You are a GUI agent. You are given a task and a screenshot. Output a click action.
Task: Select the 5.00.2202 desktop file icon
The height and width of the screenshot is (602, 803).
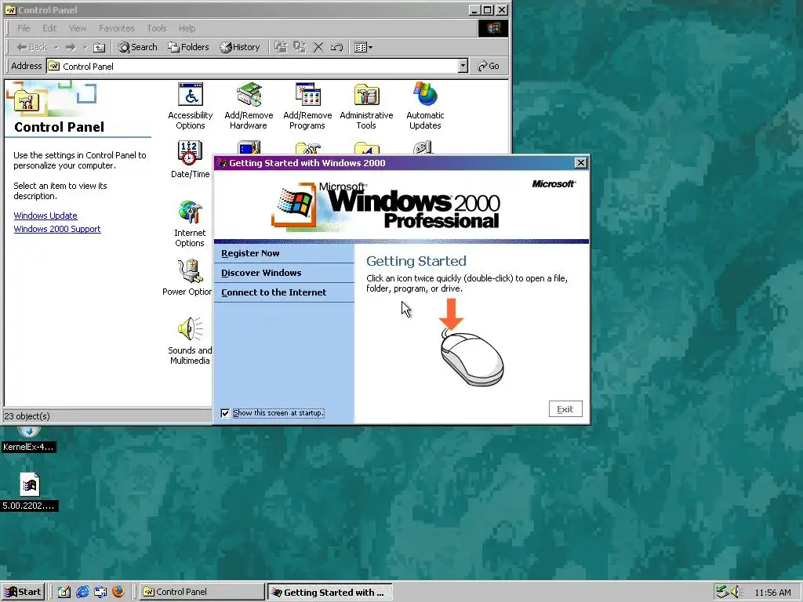pyautogui.click(x=29, y=492)
